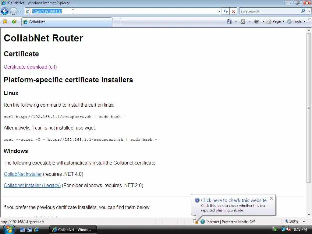Click the page scrollbar down arrow
The width and height of the screenshot is (312, 234).
click(x=309, y=215)
